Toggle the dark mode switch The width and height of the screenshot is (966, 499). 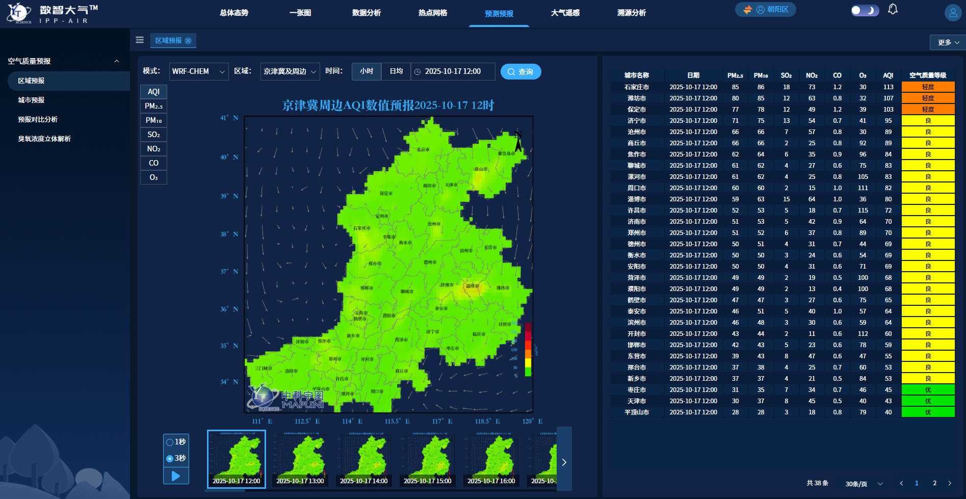pos(865,10)
